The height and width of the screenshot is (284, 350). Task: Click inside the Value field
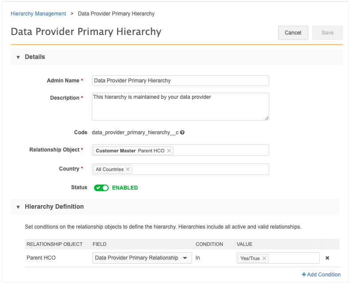click(x=293, y=258)
